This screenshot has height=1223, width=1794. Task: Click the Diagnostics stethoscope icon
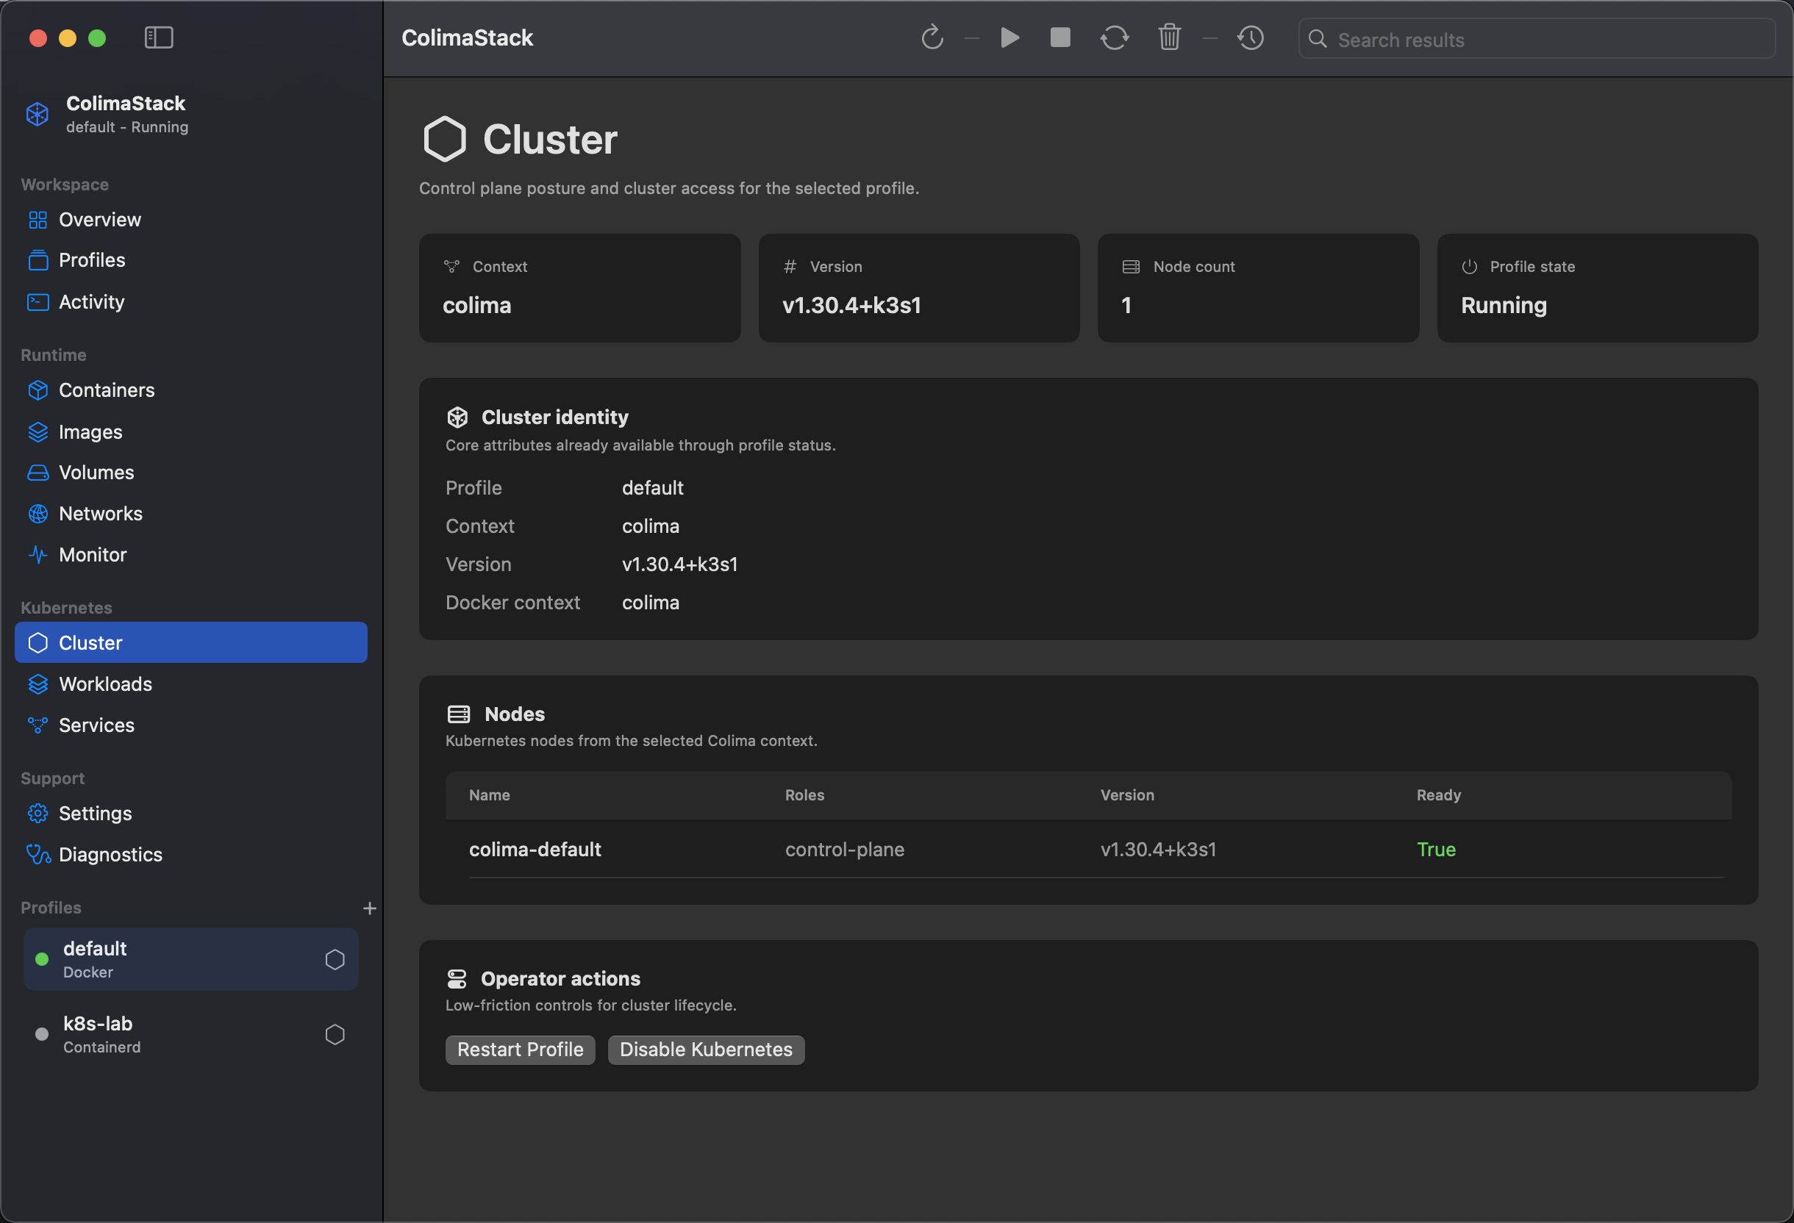37,855
